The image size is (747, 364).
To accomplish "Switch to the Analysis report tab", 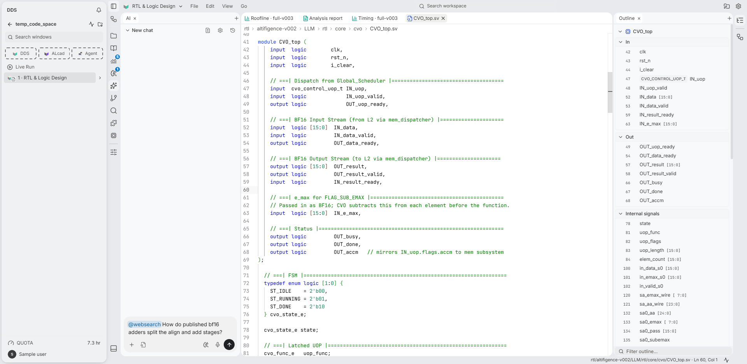I will 323,18.
